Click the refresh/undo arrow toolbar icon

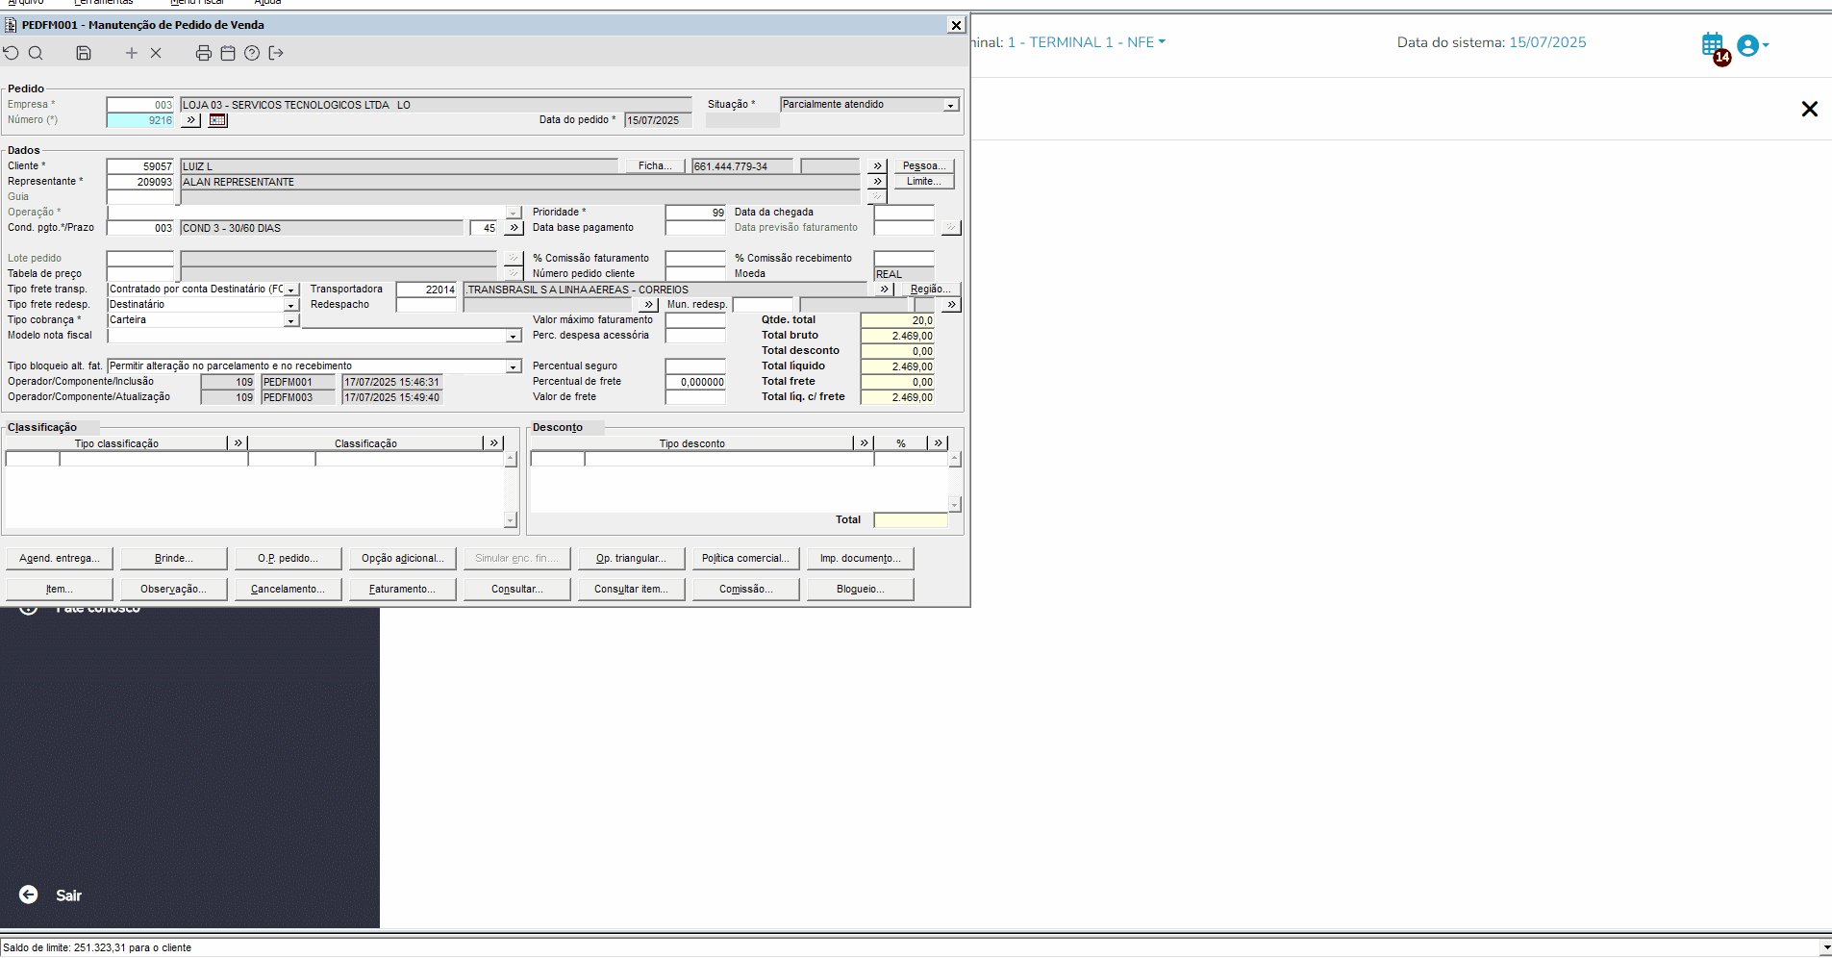(12, 53)
